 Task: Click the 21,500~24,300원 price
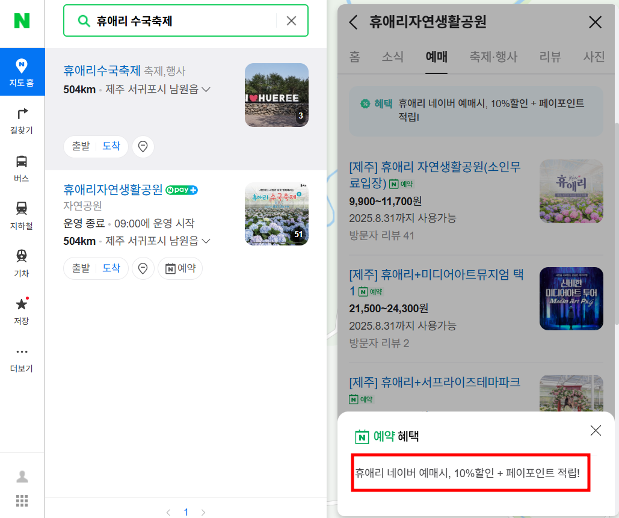point(389,309)
